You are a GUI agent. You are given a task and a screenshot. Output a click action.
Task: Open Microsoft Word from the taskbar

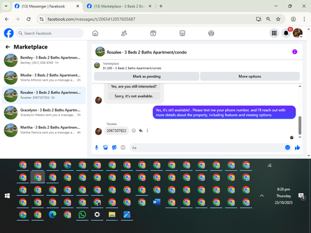point(157,202)
